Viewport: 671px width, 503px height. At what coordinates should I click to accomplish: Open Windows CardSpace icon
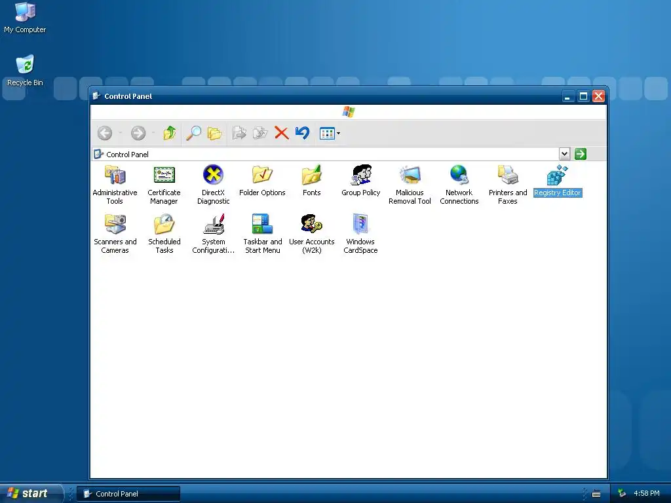360,224
